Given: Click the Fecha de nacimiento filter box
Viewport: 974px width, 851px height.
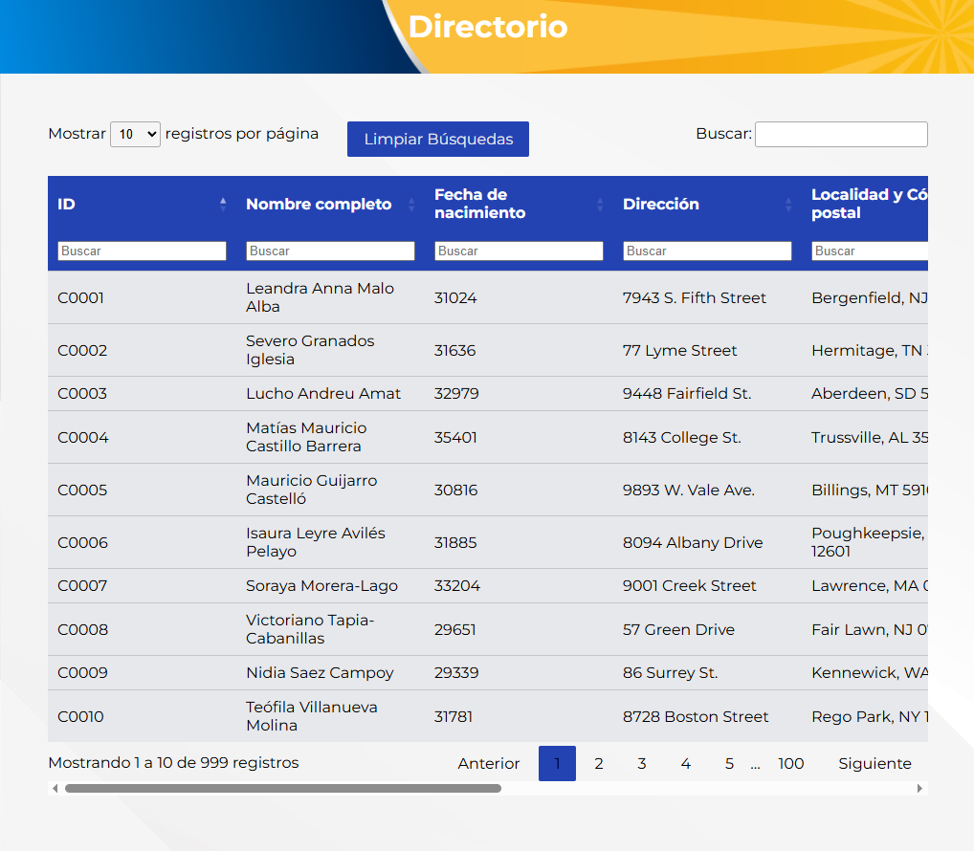Looking at the screenshot, I should [519, 251].
